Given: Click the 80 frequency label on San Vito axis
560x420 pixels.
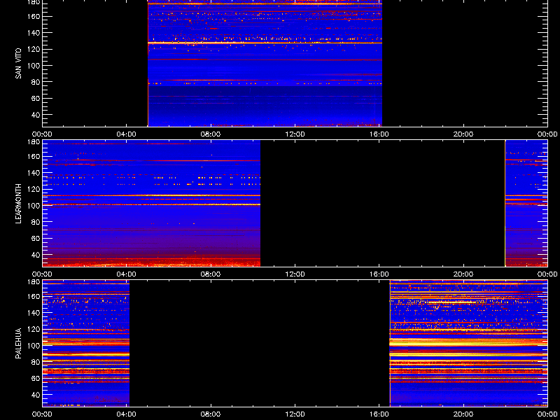Looking at the screenshot, I should [x=36, y=82].
